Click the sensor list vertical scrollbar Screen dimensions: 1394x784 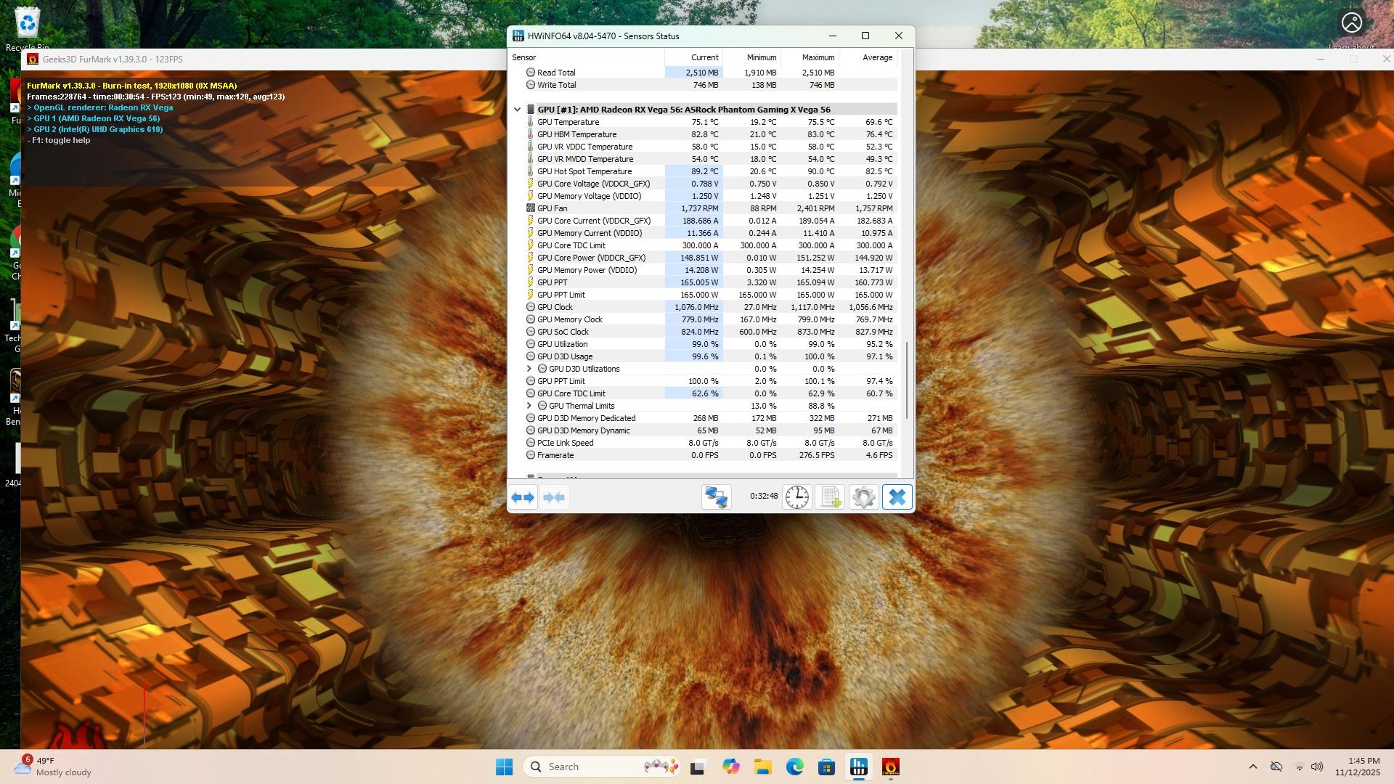(907, 380)
